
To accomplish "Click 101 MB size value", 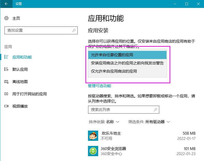I will click(x=189, y=149).
